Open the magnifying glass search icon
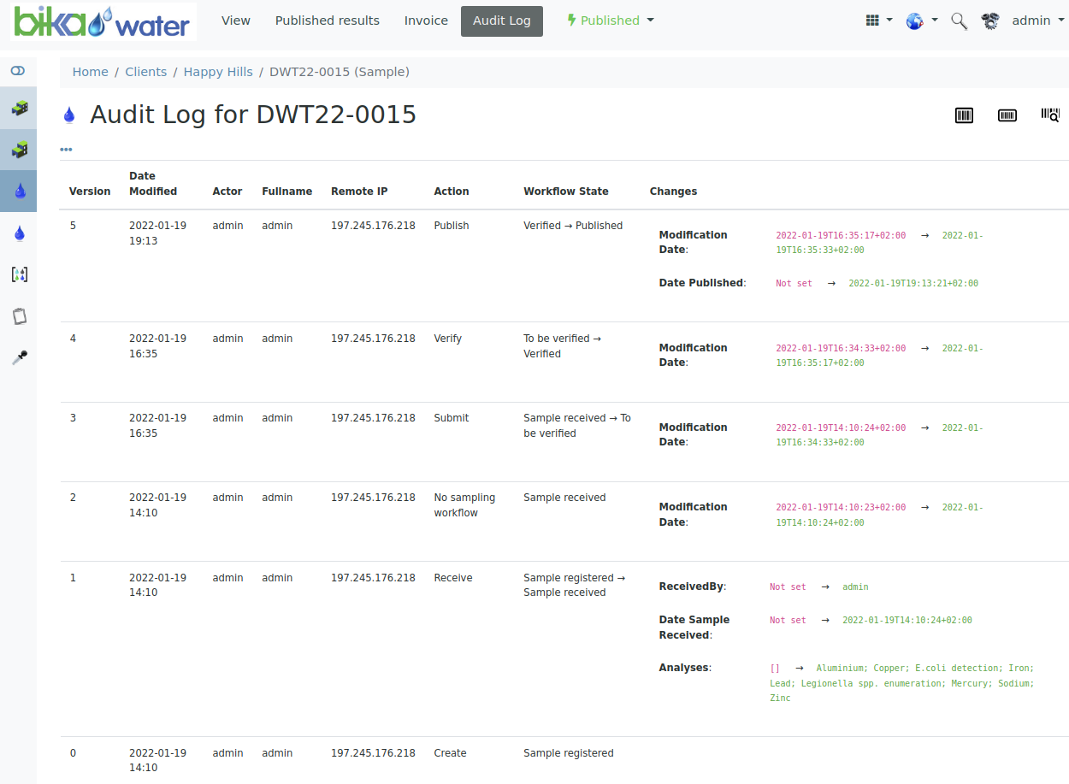1069x784 pixels. click(x=960, y=21)
